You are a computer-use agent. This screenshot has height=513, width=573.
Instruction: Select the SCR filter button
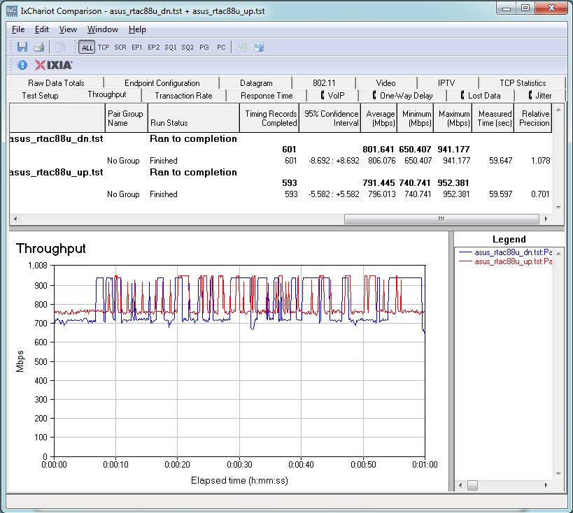[120, 47]
